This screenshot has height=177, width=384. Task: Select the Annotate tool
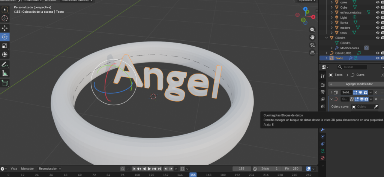click(x=4, y=65)
